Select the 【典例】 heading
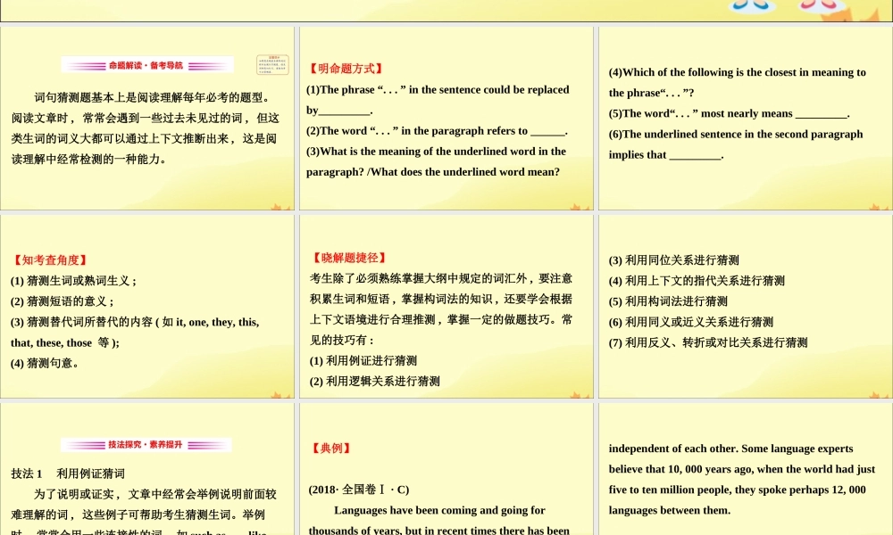Screen dimensions: 893x535 coord(330,448)
